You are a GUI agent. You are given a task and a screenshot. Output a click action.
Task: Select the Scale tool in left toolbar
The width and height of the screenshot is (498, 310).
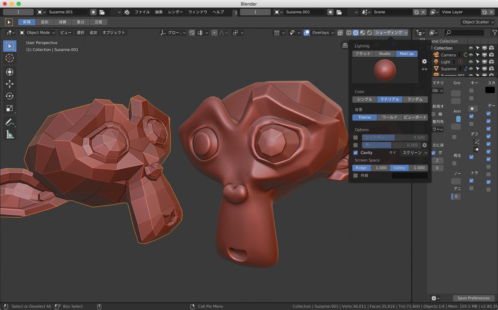click(10, 108)
